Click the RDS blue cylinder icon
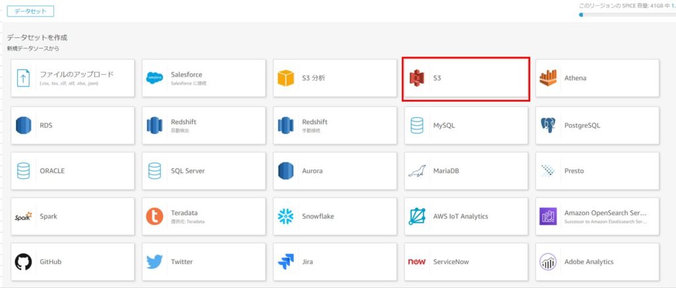This screenshot has width=676, height=288. click(x=23, y=126)
